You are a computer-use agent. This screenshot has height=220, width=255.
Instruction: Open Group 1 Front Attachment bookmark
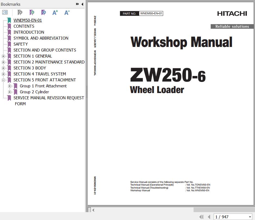[43, 86]
